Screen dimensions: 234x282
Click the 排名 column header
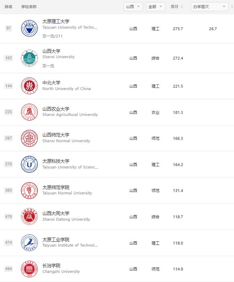9,7
